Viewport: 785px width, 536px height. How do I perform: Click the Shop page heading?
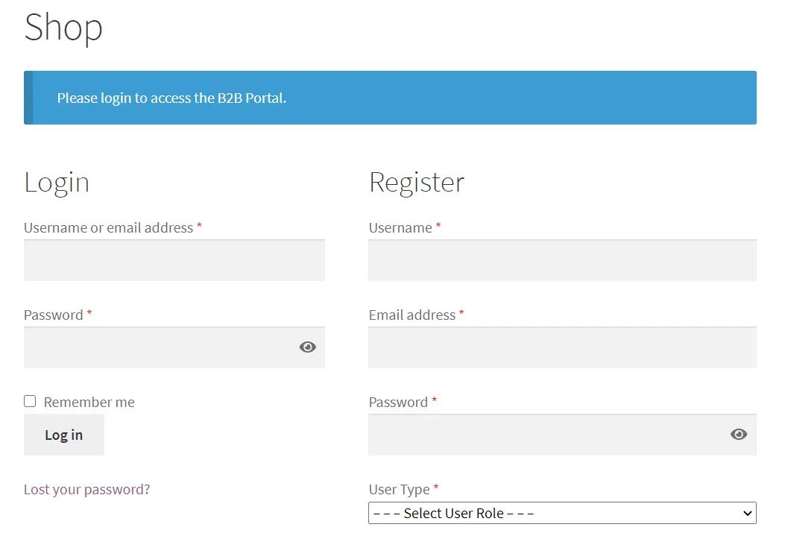pyautogui.click(x=63, y=28)
